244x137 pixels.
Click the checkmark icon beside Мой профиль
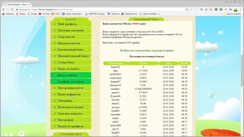(55, 24)
